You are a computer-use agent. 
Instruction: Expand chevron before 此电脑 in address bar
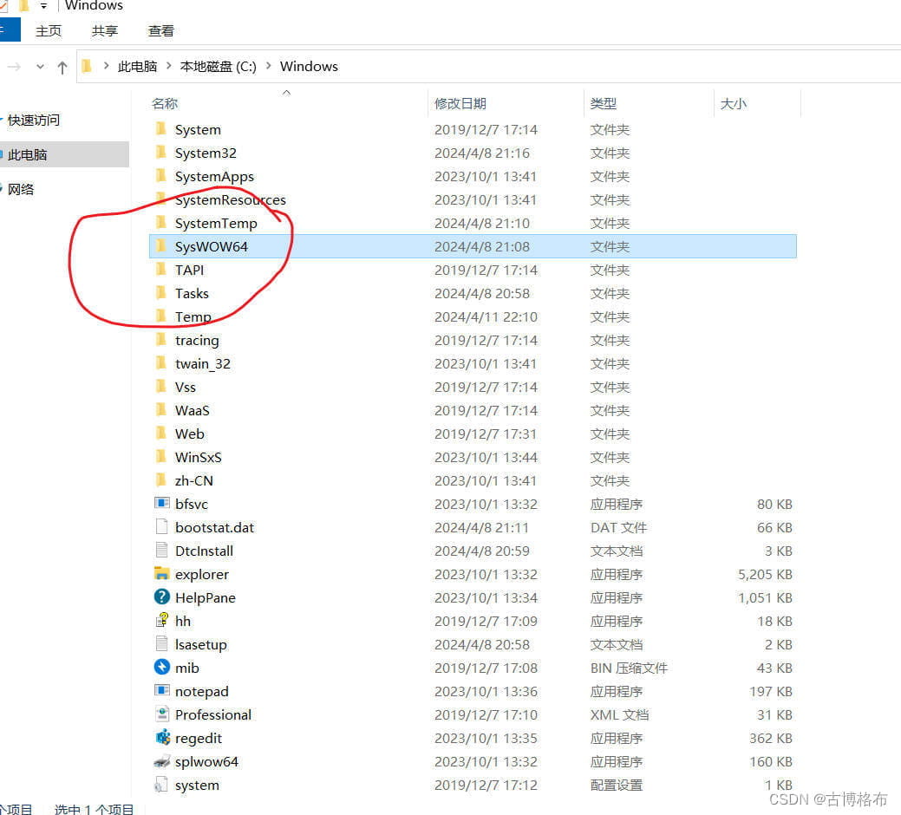(x=107, y=66)
